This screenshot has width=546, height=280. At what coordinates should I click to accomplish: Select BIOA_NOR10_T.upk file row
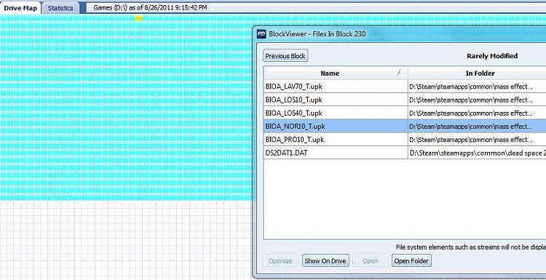pos(405,127)
